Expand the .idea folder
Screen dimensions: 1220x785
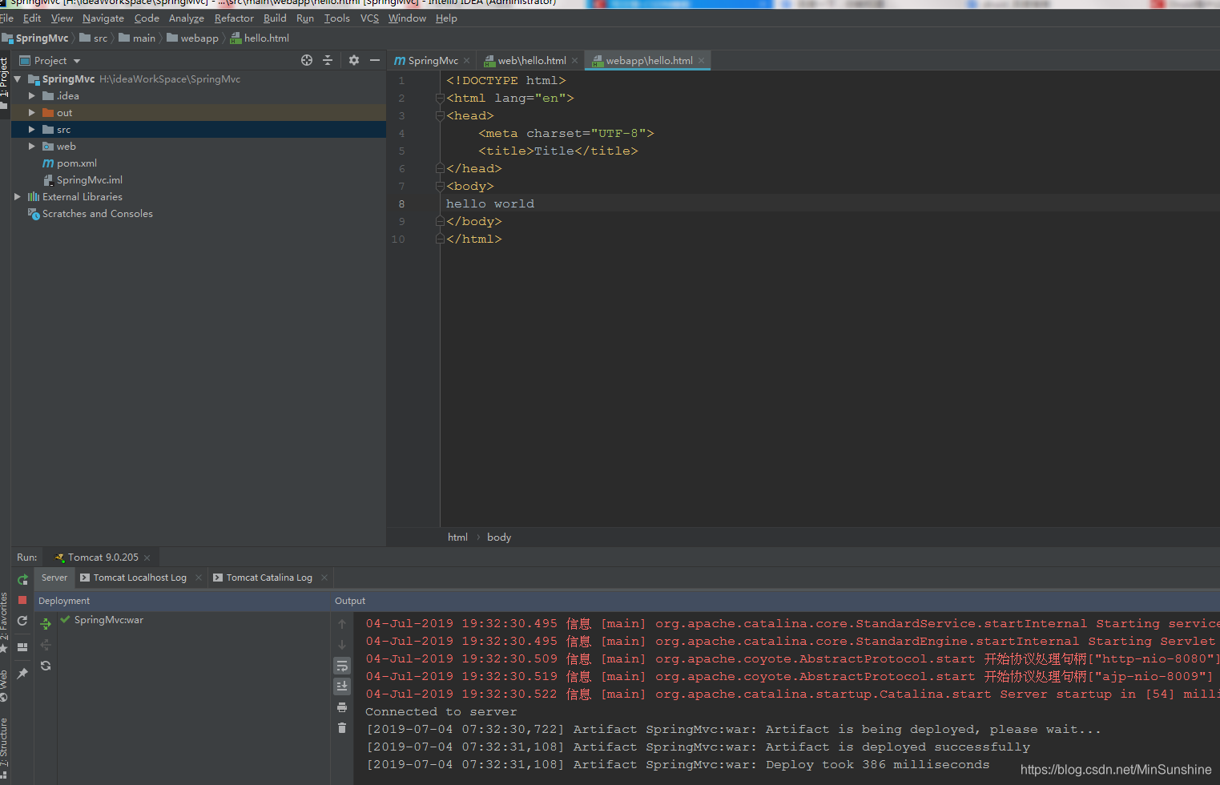pos(32,96)
